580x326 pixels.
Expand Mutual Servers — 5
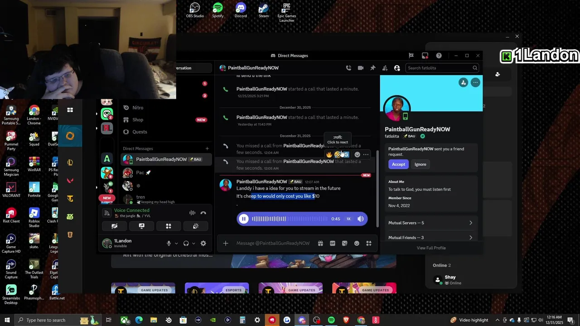click(430, 223)
